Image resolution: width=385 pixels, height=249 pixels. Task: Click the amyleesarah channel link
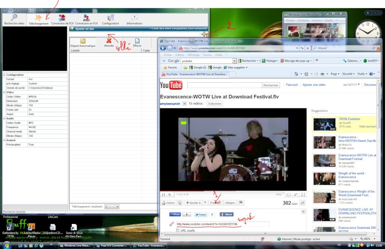[x=170, y=104]
